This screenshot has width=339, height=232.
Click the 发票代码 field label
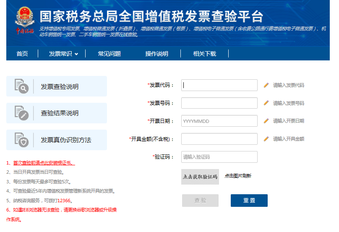coord(161,85)
